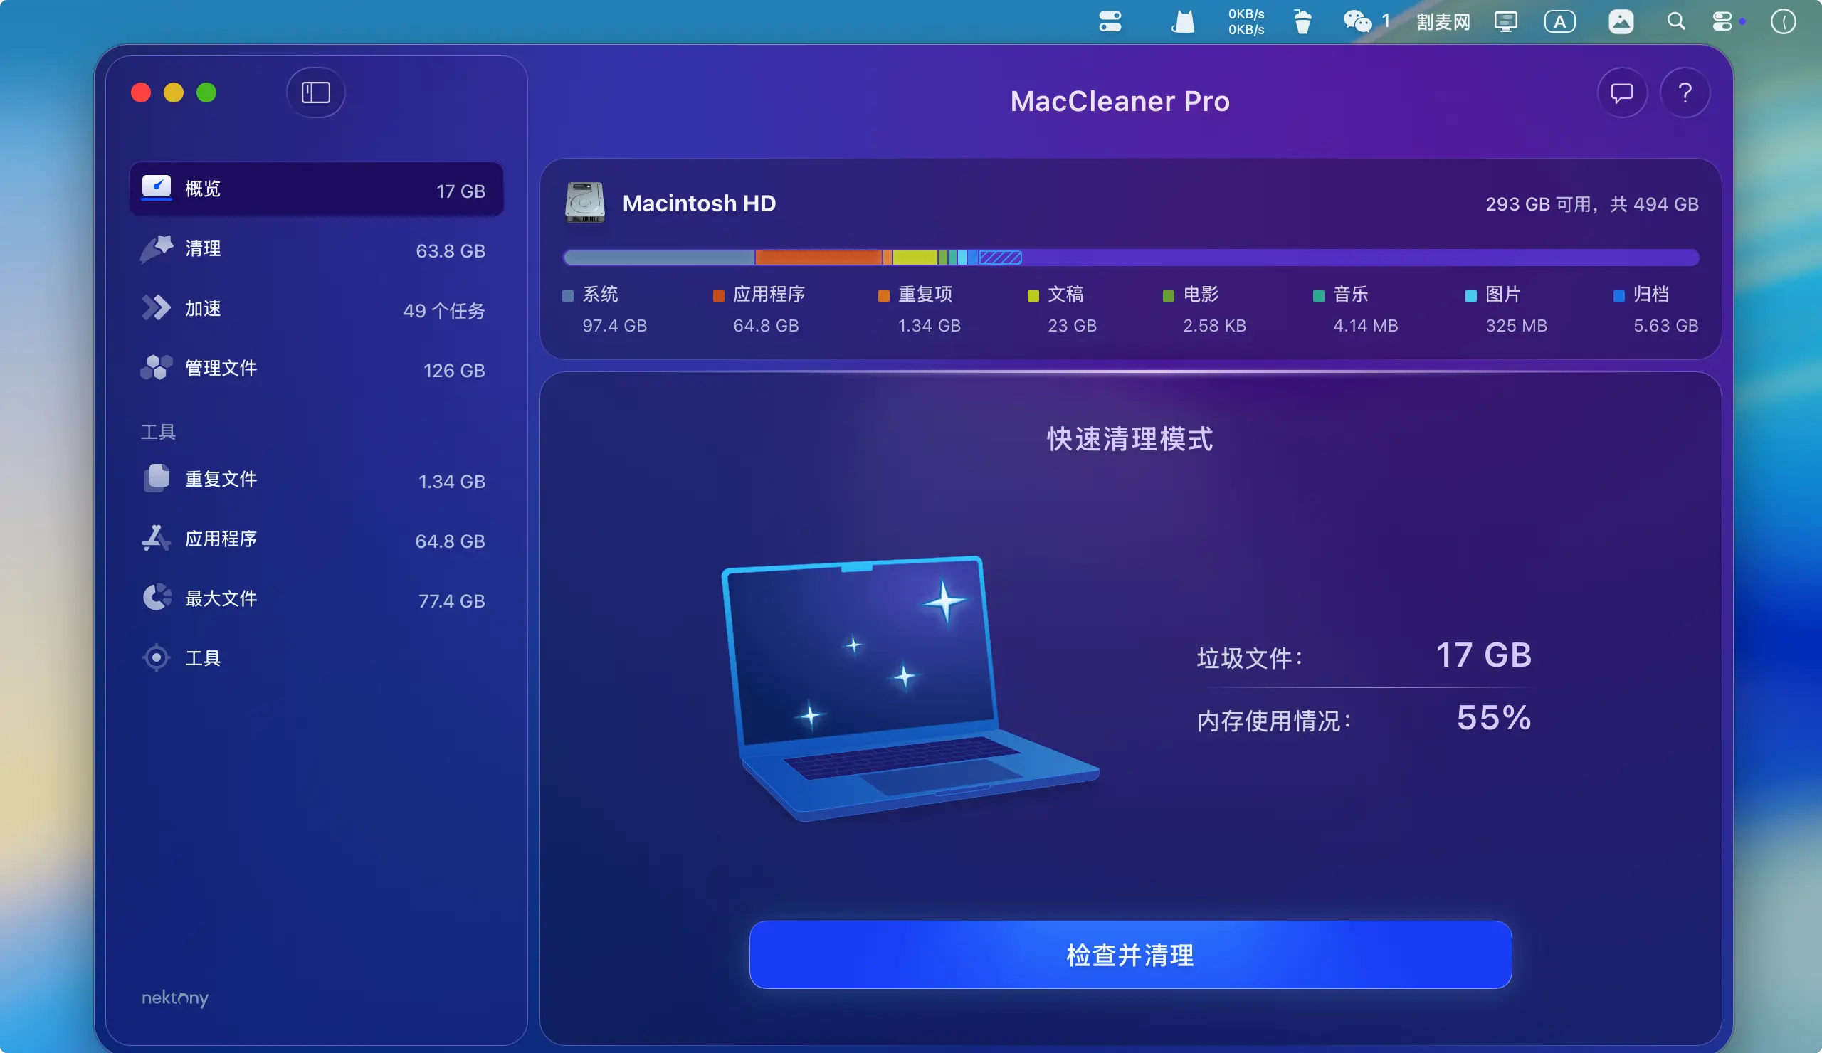The image size is (1822, 1053).
Task: Toggle the sidebar panel button
Action: coord(315,92)
